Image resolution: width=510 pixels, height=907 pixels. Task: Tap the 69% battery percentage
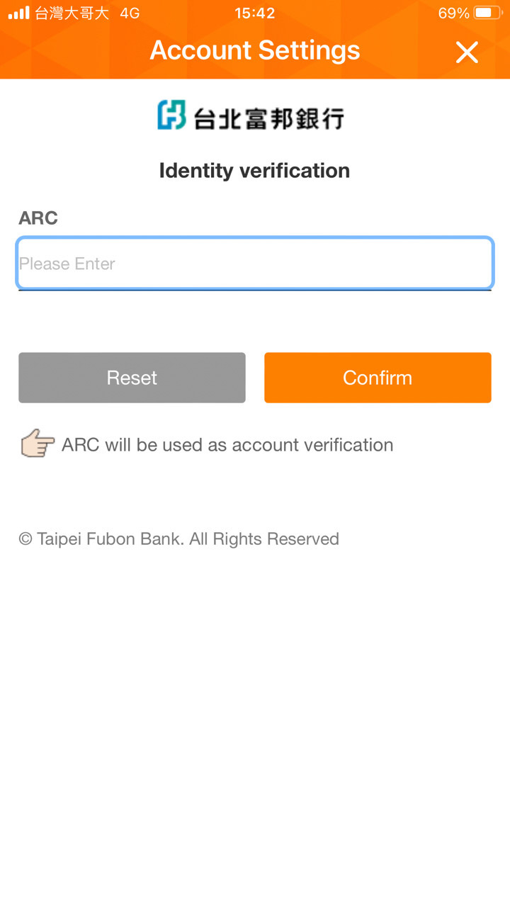[x=453, y=13]
